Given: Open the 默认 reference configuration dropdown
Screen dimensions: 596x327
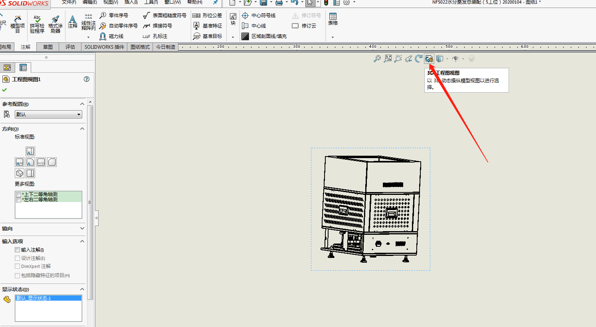Looking at the screenshot, I should point(49,114).
